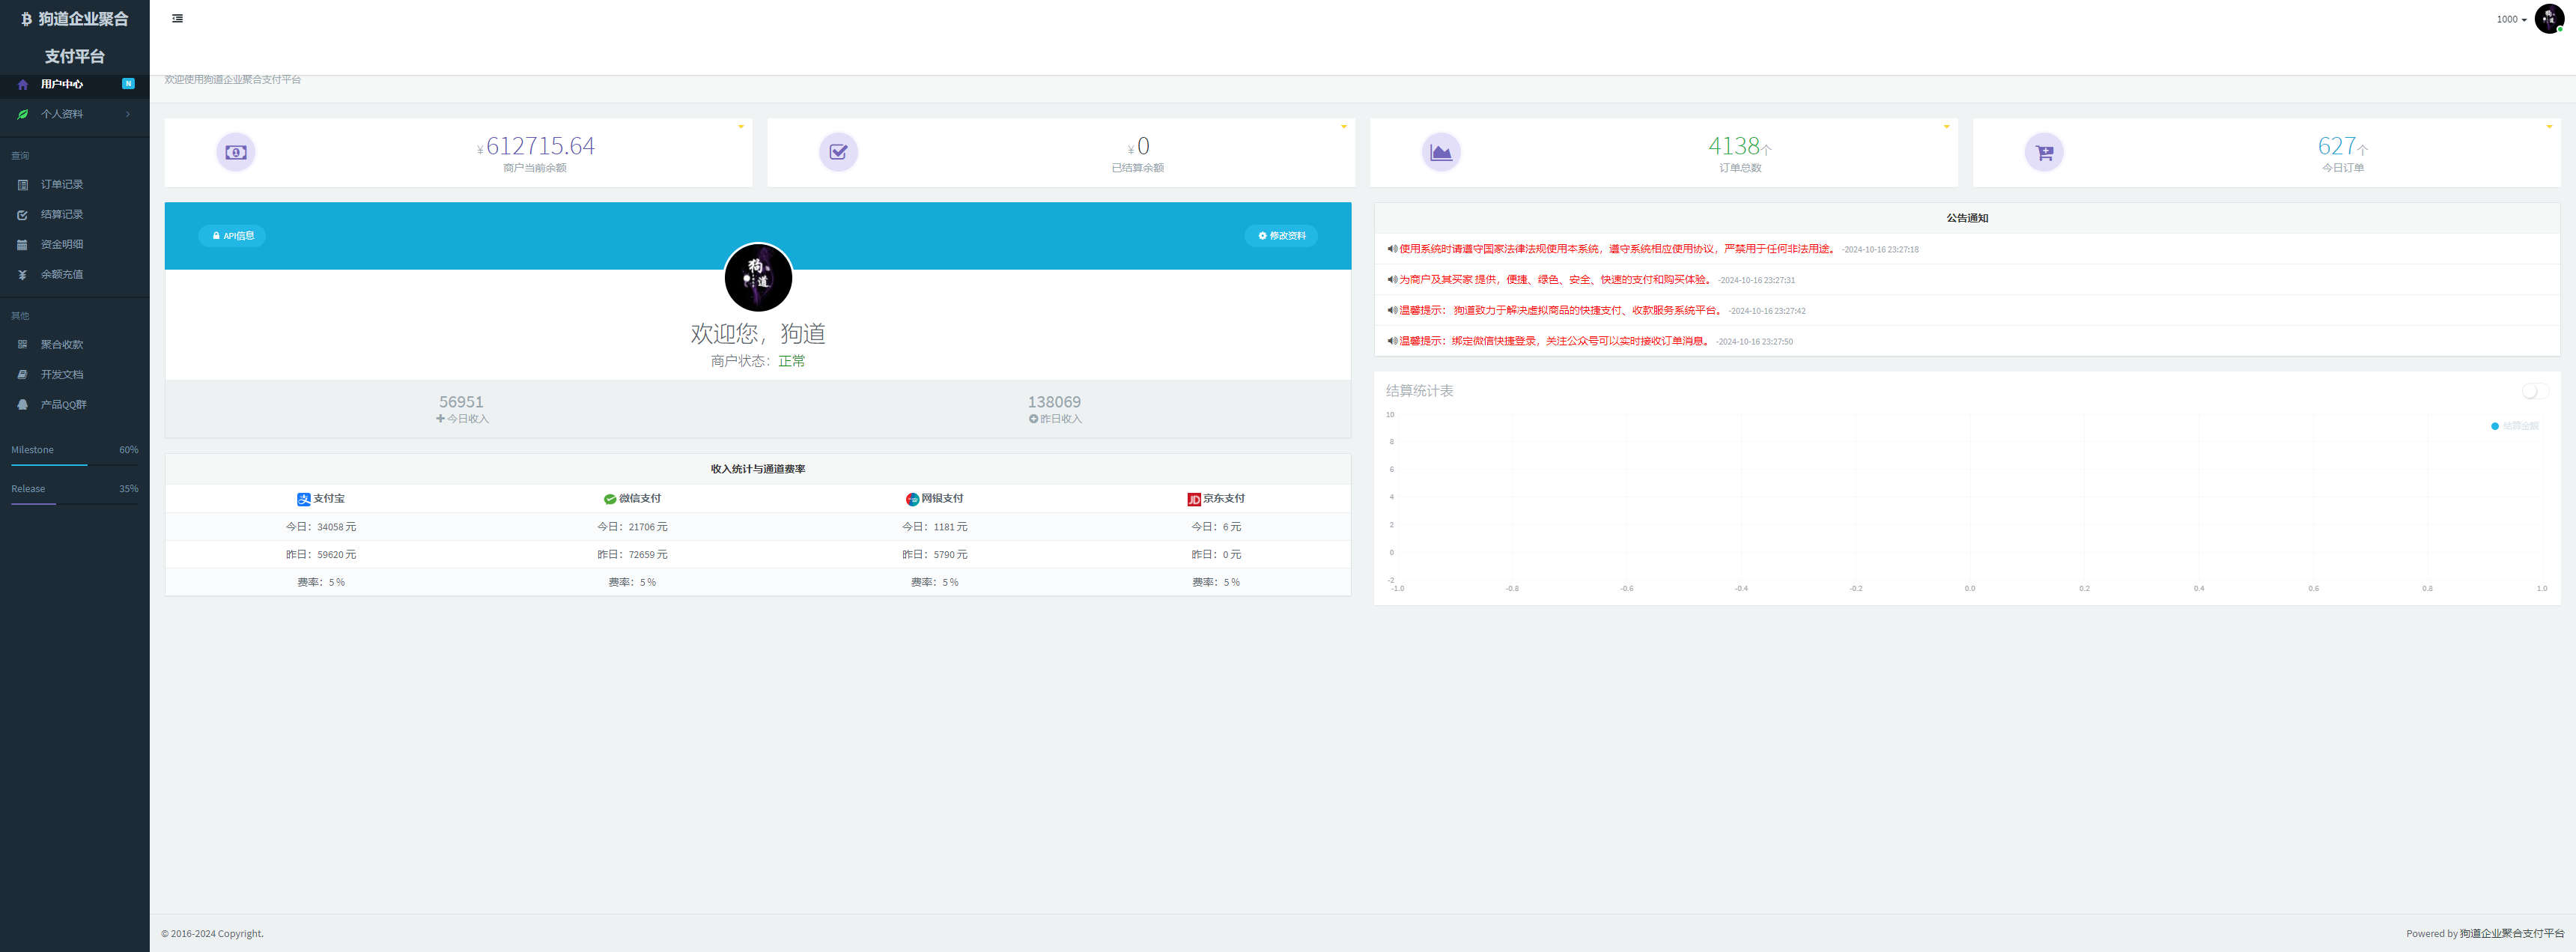This screenshot has width=2576, height=952.
Task: Click the Alipay 支付宝 logo icon
Action: point(303,499)
